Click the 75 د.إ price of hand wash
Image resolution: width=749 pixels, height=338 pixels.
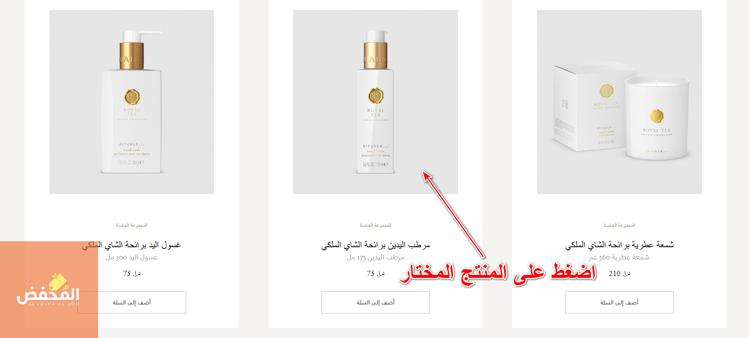[x=132, y=273]
